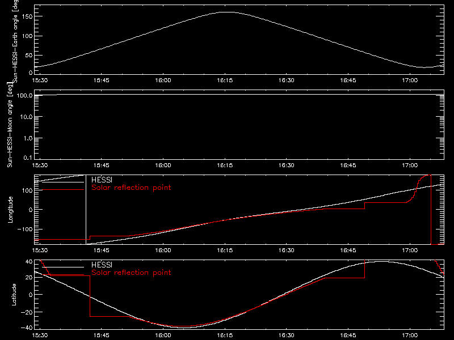Click the 0 tick on Latitude axis
The width and height of the screenshot is (454, 340).
[31, 295]
